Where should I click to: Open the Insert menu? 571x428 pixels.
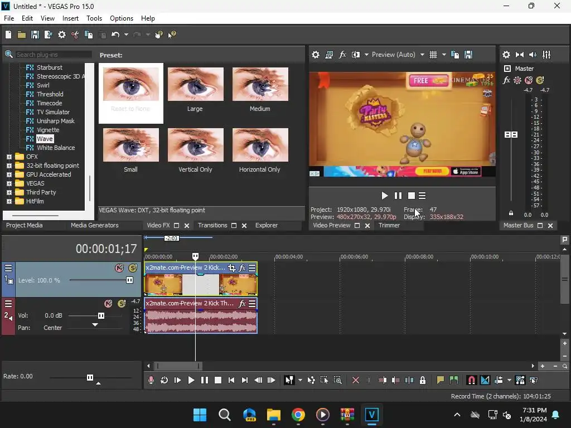pos(70,18)
